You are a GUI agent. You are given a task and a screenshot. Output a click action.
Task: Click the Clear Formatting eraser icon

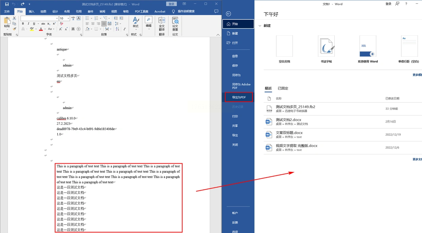tap(61, 24)
